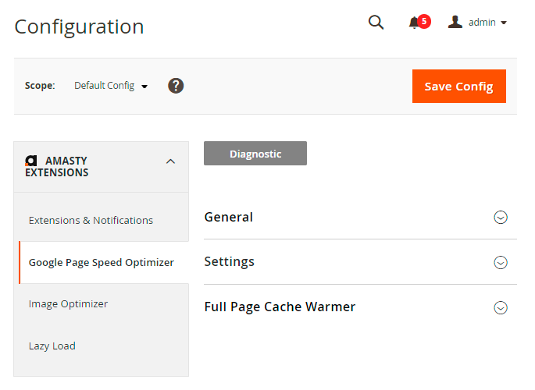Open the Default Config scope dropdown
Image resolution: width=535 pixels, height=390 pixels.
pyautogui.click(x=111, y=86)
